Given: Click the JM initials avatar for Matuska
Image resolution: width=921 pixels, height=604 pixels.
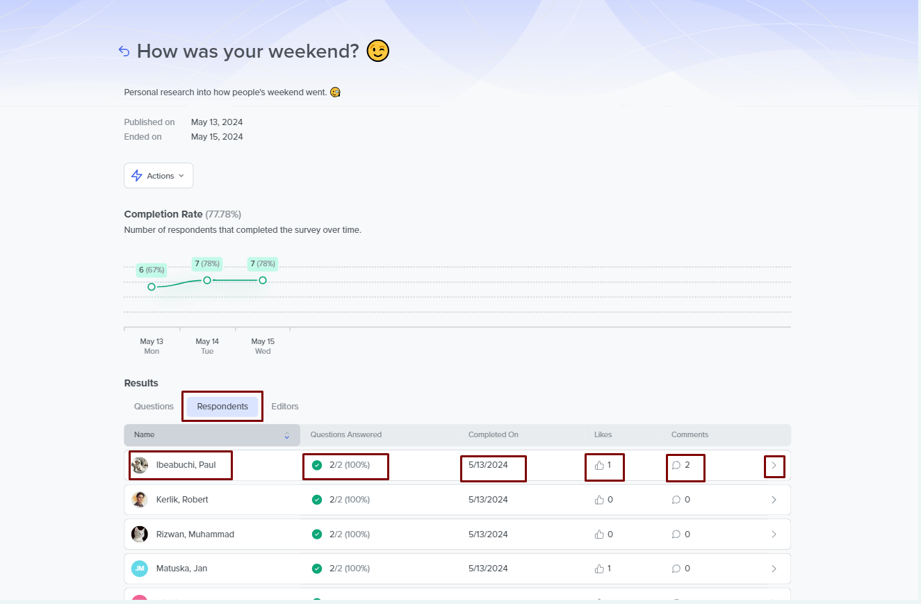Looking at the screenshot, I should point(140,569).
